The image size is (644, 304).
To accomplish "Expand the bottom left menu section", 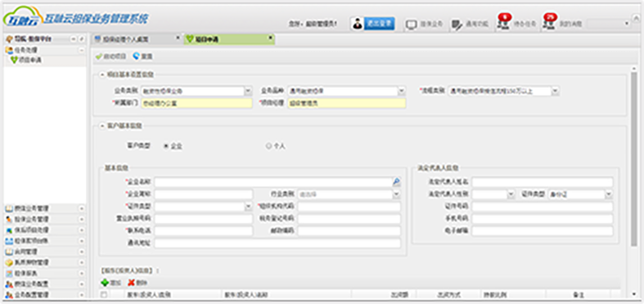I will tap(81, 294).
